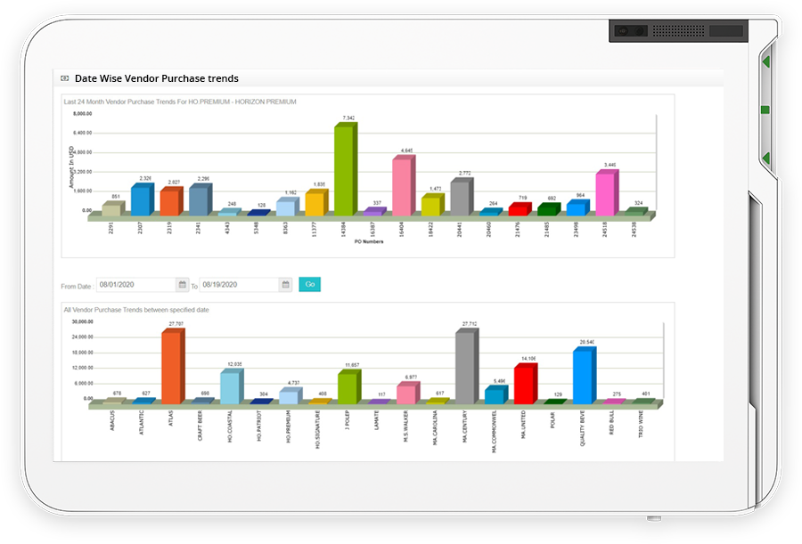Select the tall green bar for PO 14384

[x=344, y=169]
